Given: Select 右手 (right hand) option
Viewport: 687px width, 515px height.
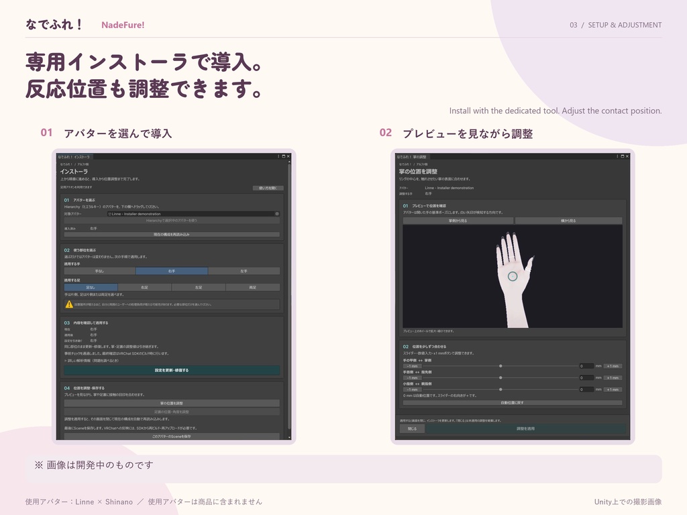Looking at the screenshot, I should click(x=171, y=271).
